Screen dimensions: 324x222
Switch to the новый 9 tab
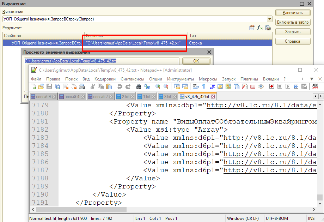click(43, 97)
